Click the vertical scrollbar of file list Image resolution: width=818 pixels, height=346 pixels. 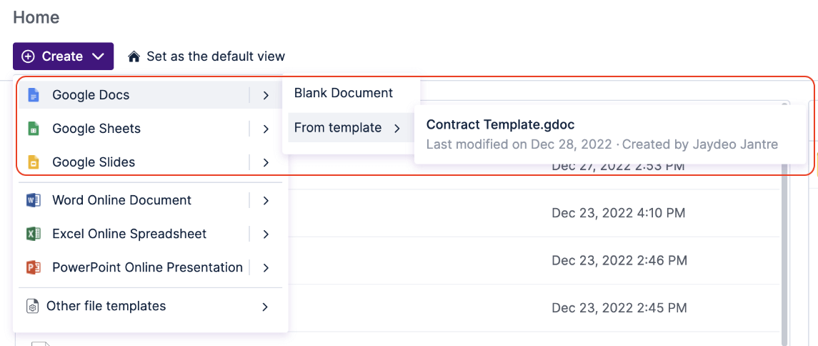click(785, 250)
